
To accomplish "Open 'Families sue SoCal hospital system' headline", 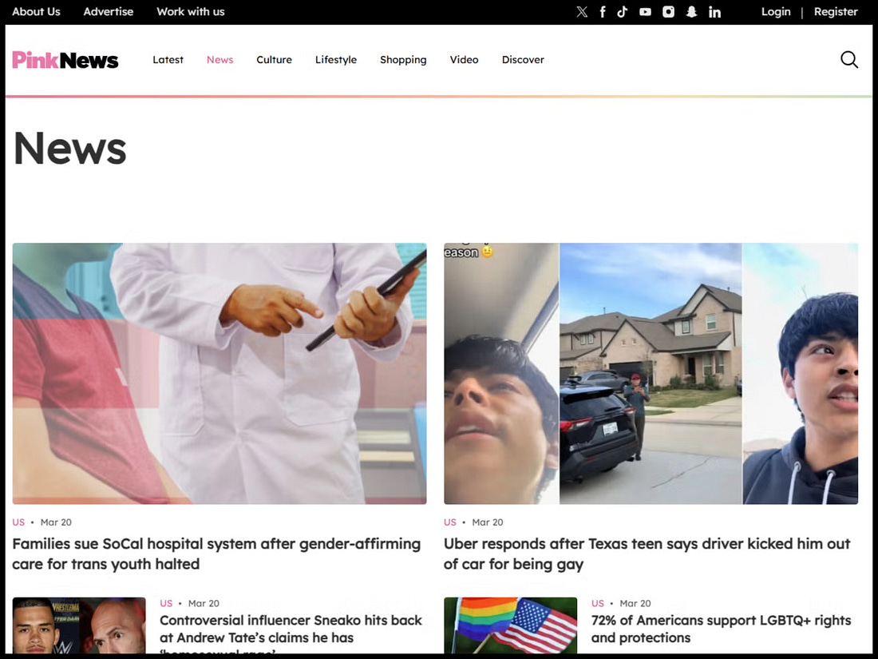I will tap(216, 554).
